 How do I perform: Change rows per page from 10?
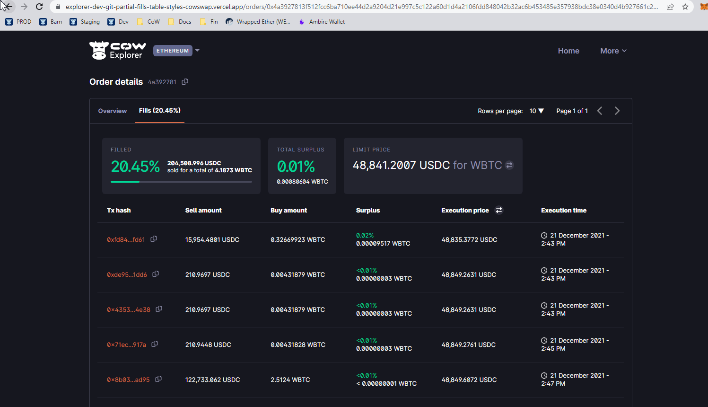pyautogui.click(x=537, y=111)
